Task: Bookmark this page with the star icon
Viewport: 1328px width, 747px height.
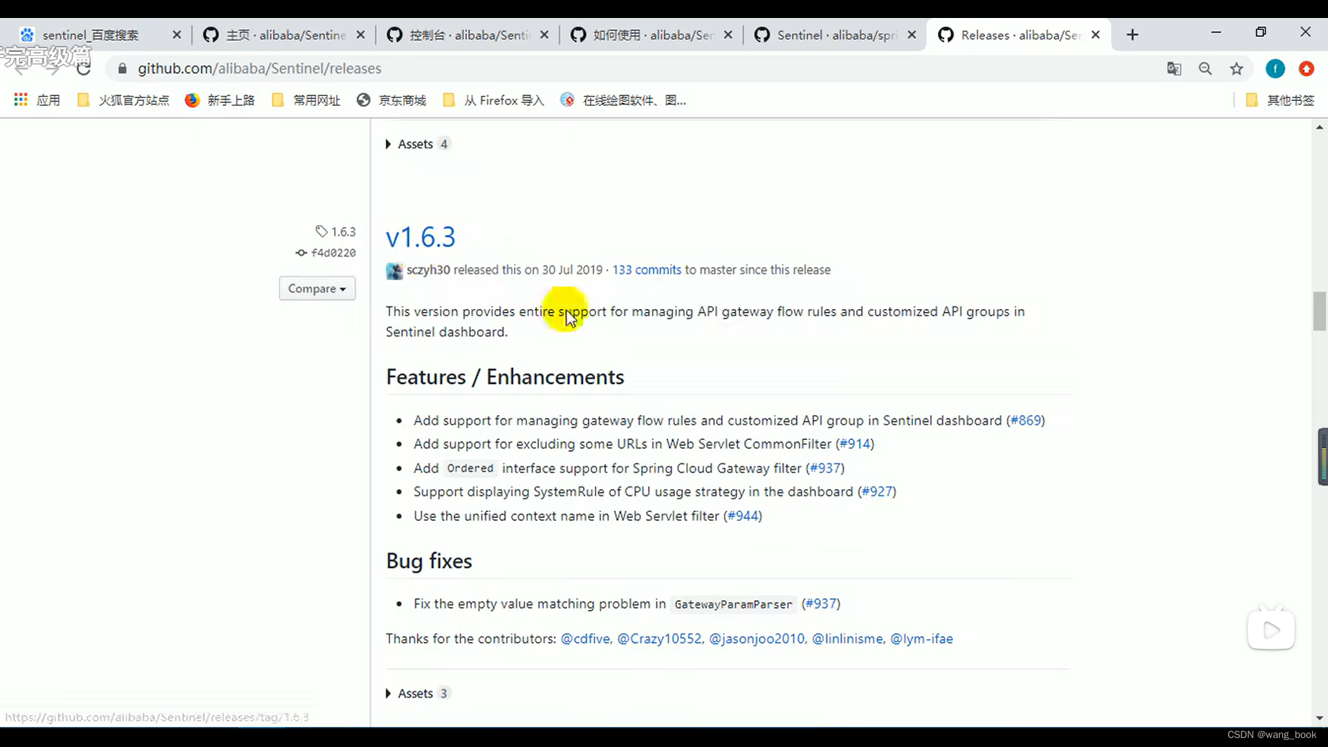Action: [1237, 68]
